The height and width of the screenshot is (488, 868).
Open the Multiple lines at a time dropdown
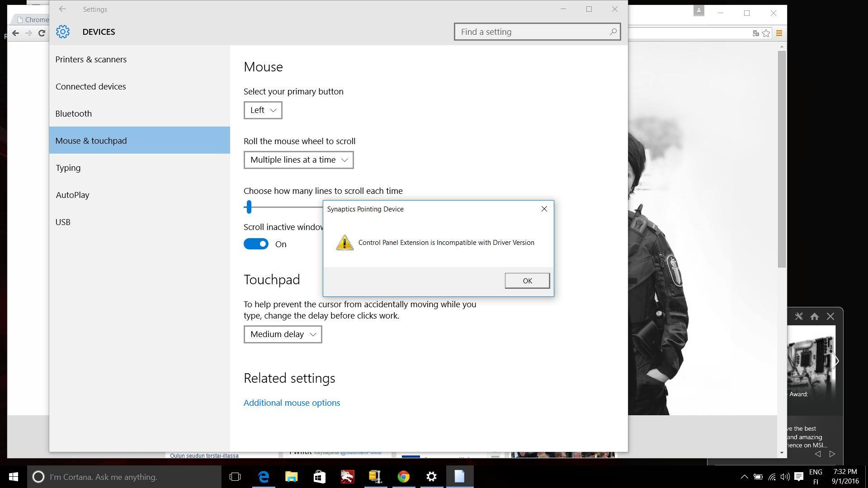[298, 160]
